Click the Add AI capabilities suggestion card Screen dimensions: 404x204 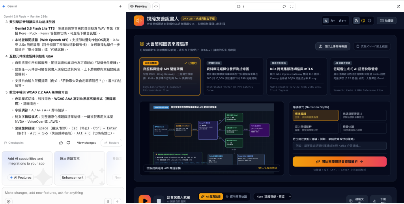pyautogui.click(x=27, y=168)
